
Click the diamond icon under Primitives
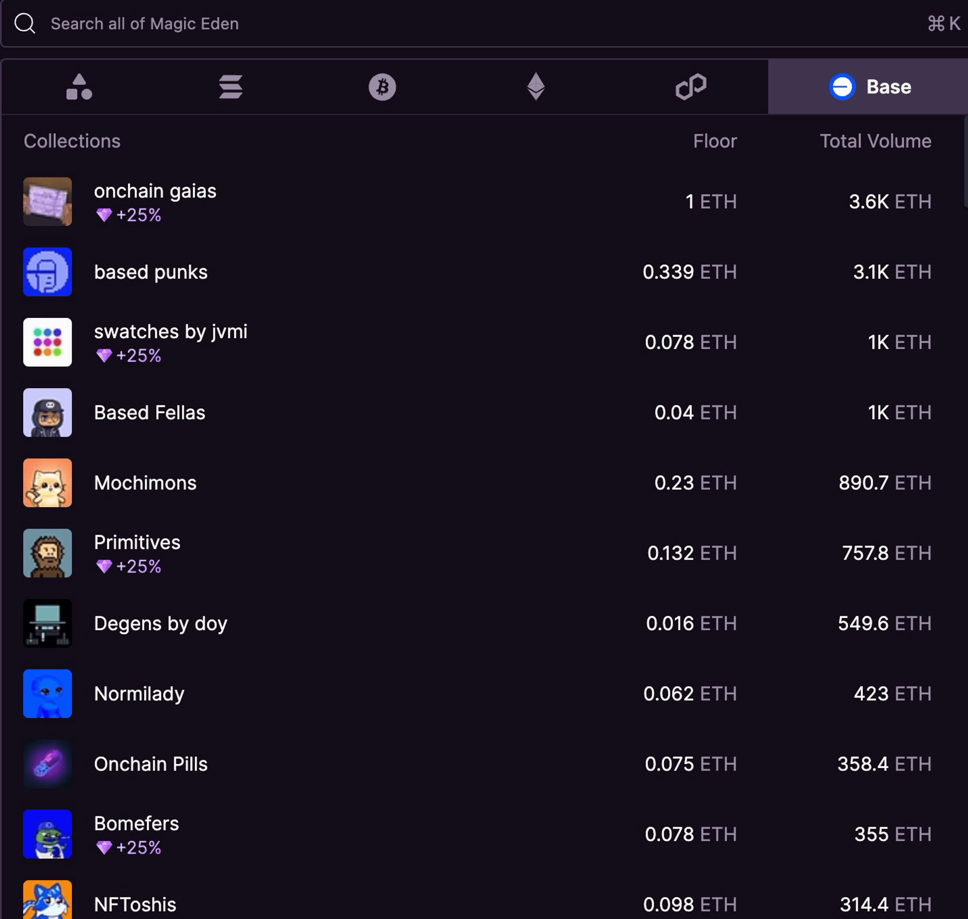(104, 567)
